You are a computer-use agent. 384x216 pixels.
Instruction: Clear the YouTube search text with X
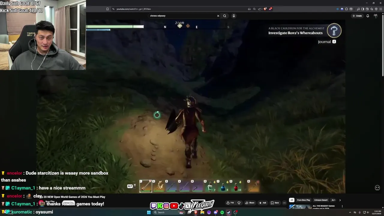coord(218,16)
